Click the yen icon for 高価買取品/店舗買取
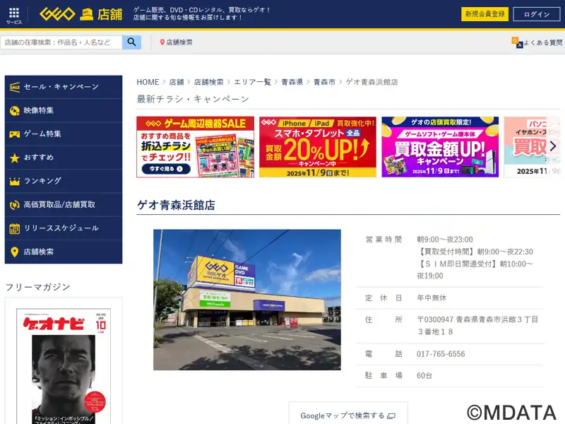Screen dimensions: 565x424 [x=14, y=205]
